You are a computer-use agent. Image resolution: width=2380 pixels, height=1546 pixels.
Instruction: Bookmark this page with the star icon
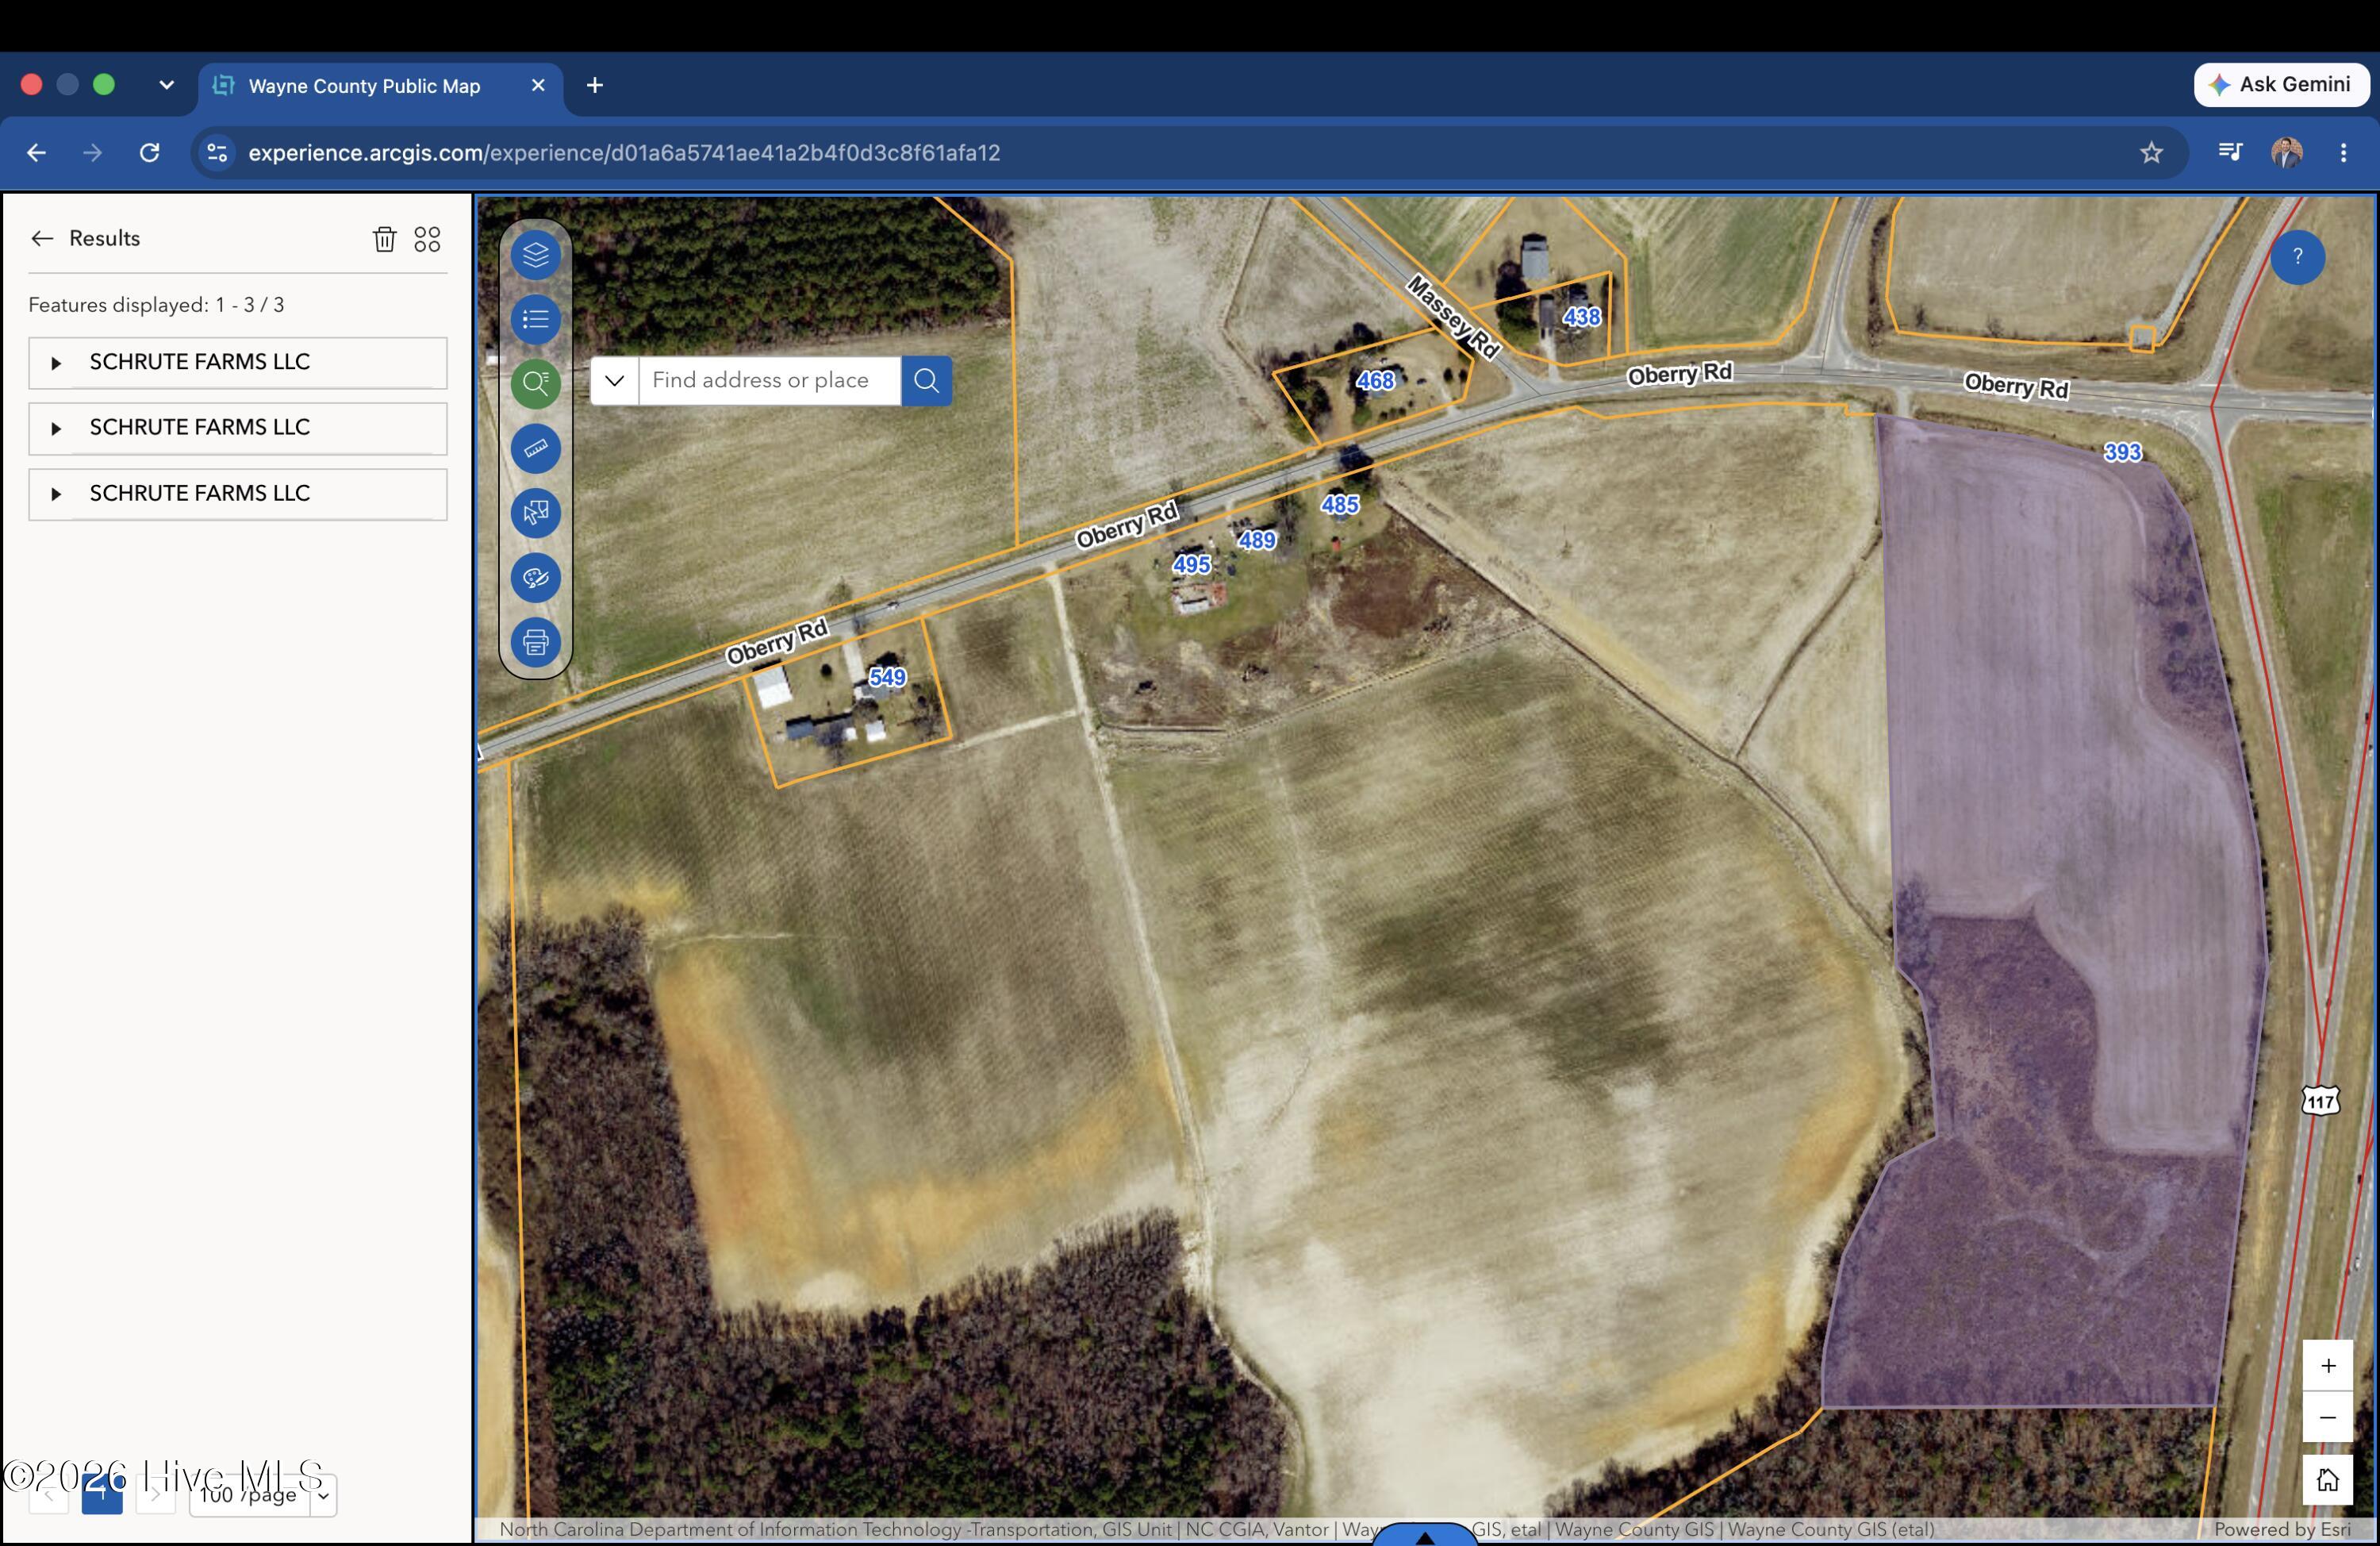(2151, 153)
